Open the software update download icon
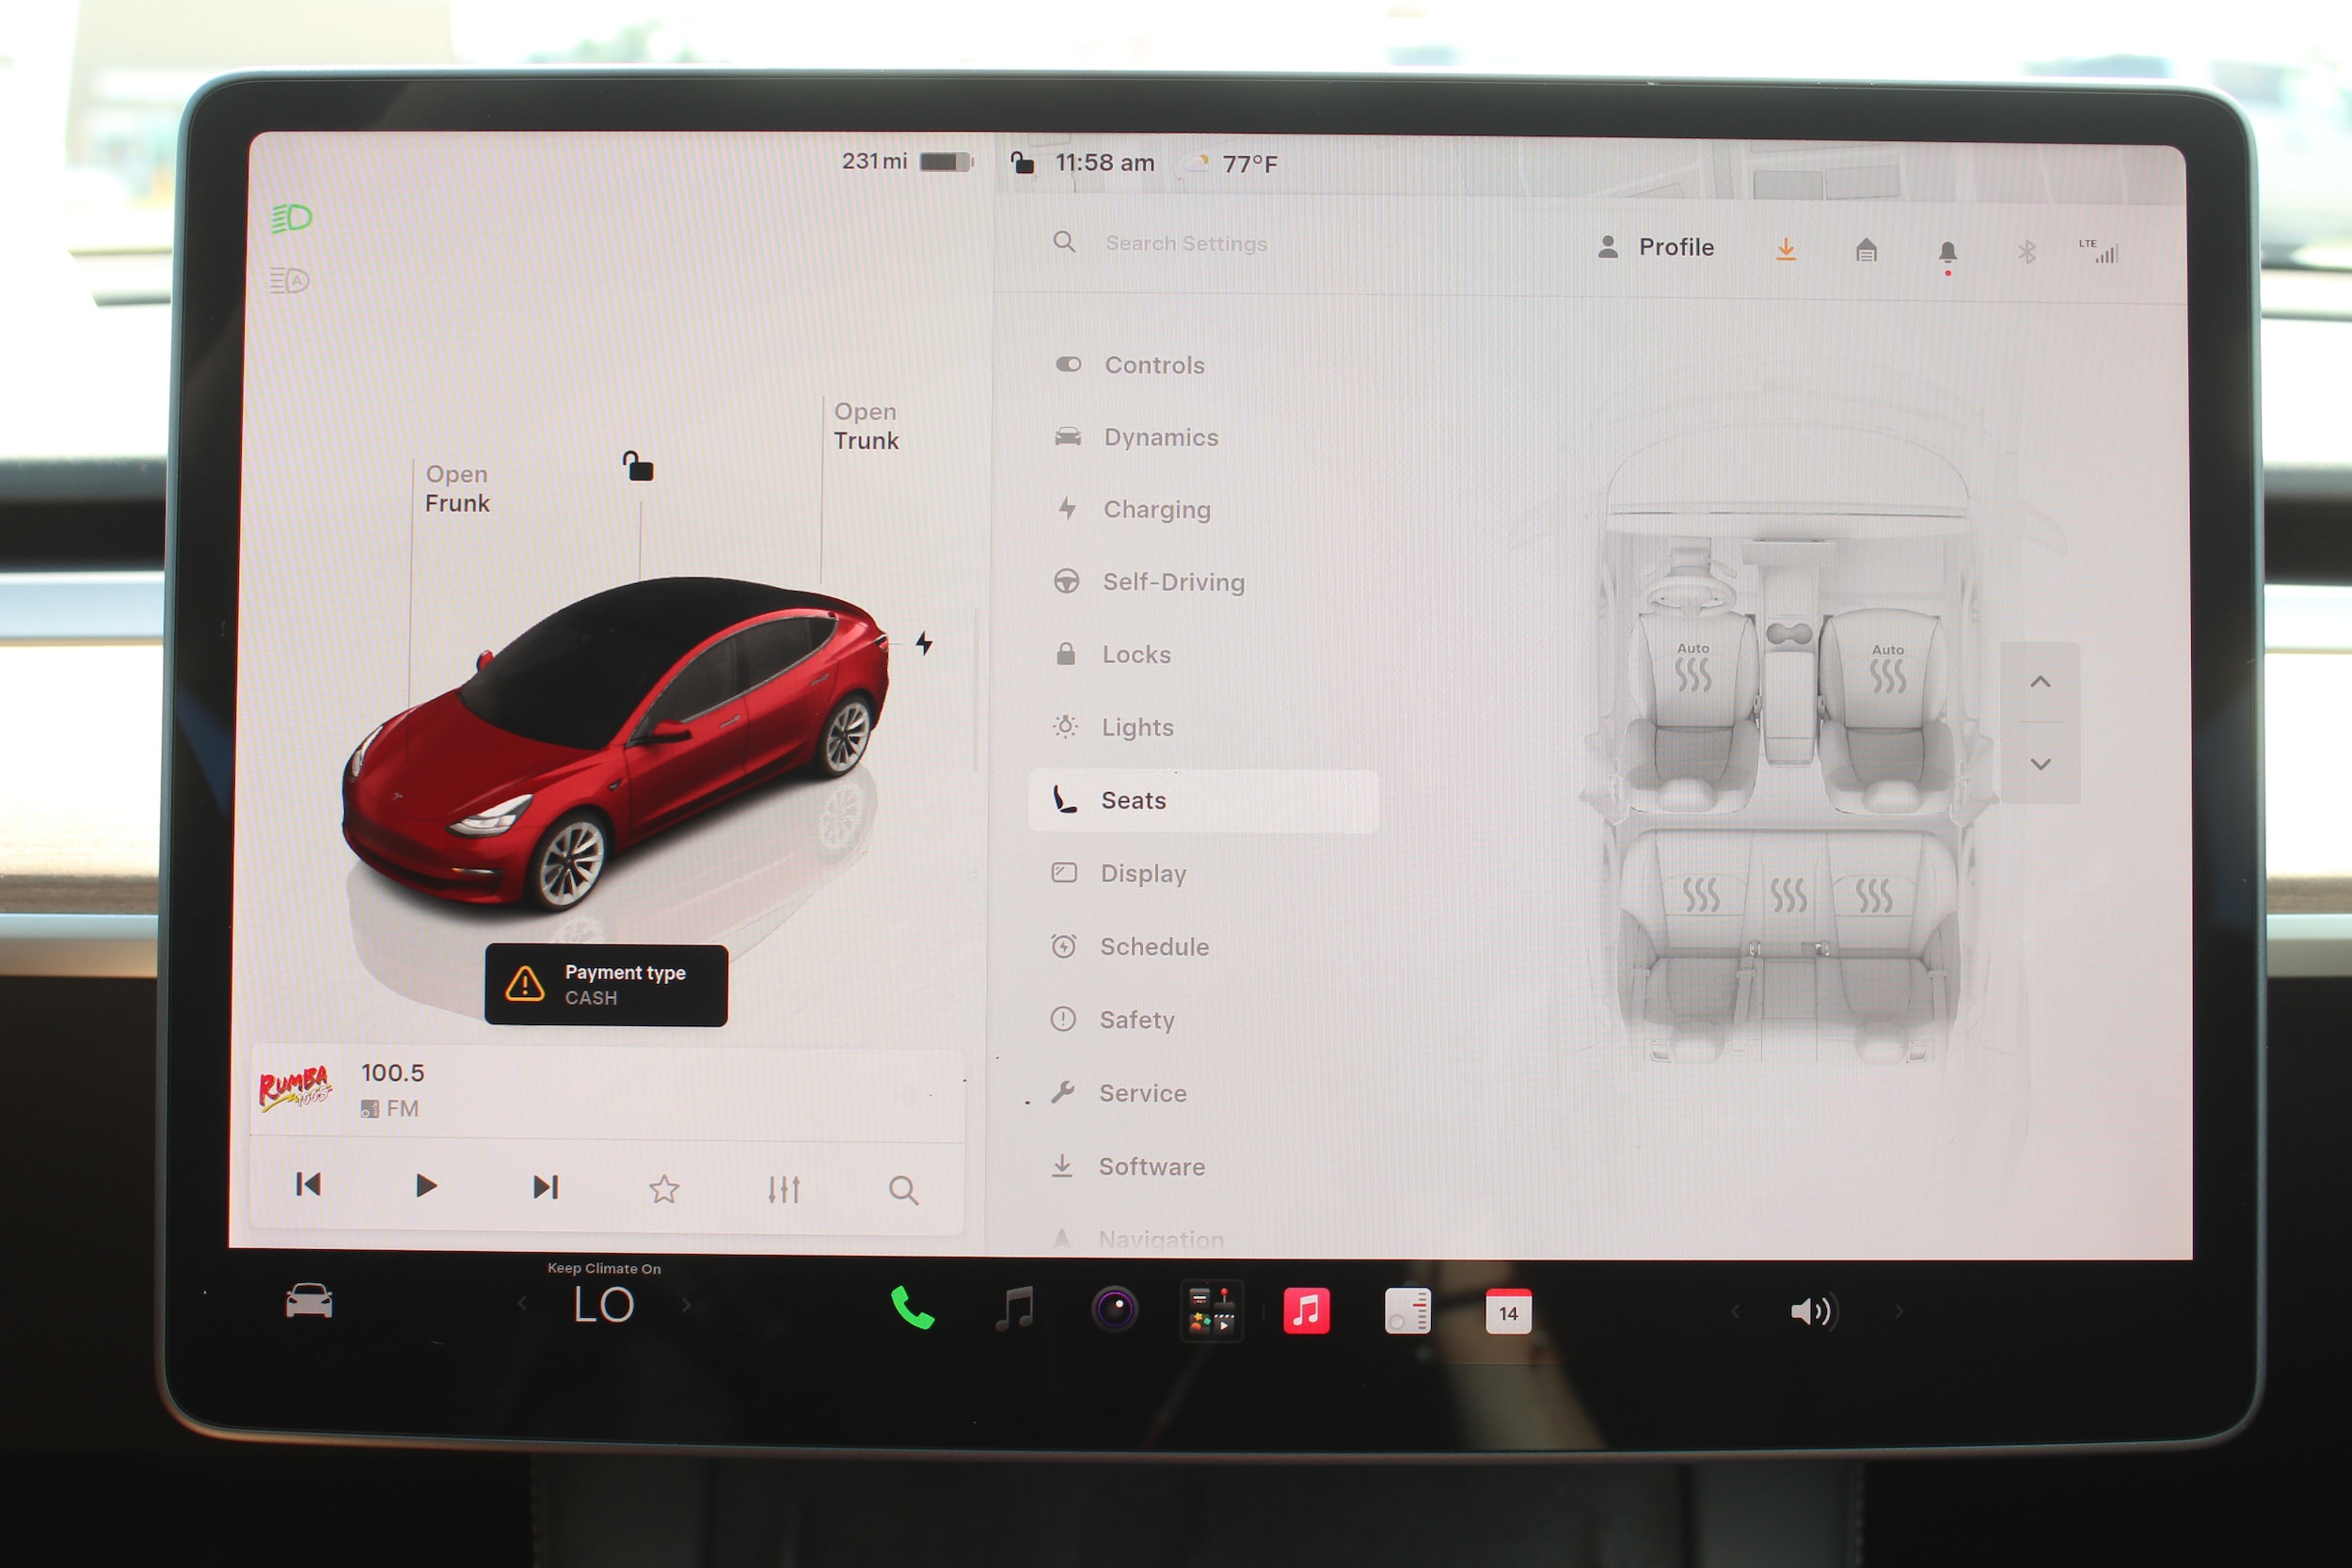 (1785, 248)
